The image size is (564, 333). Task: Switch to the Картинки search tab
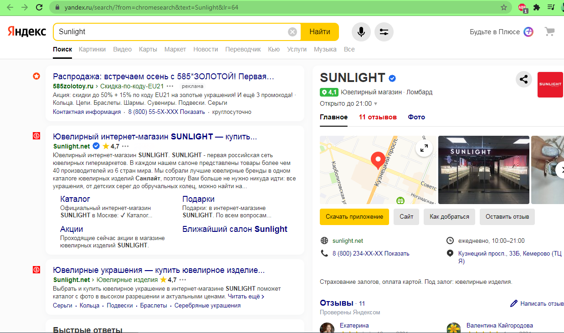click(92, 49)
